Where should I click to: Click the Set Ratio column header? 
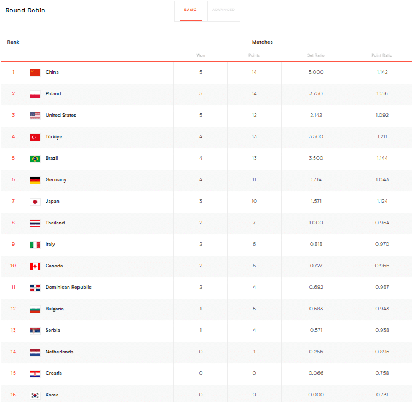[x=315, y=55]
